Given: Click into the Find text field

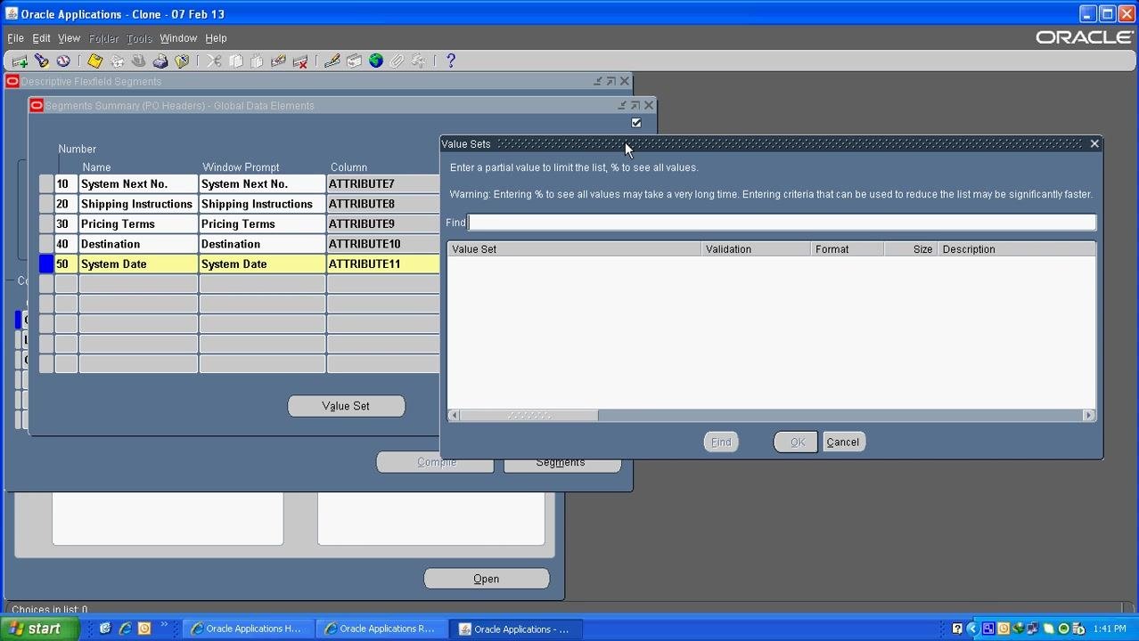Looking at the screenshot, I should pos(782,223).
